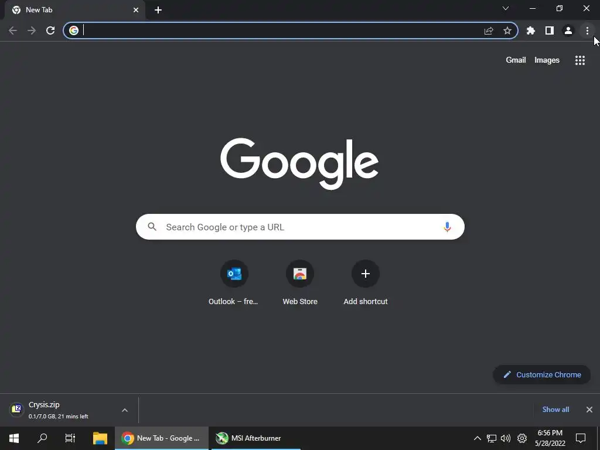Show hidden system tray icons

coord(477,438)
